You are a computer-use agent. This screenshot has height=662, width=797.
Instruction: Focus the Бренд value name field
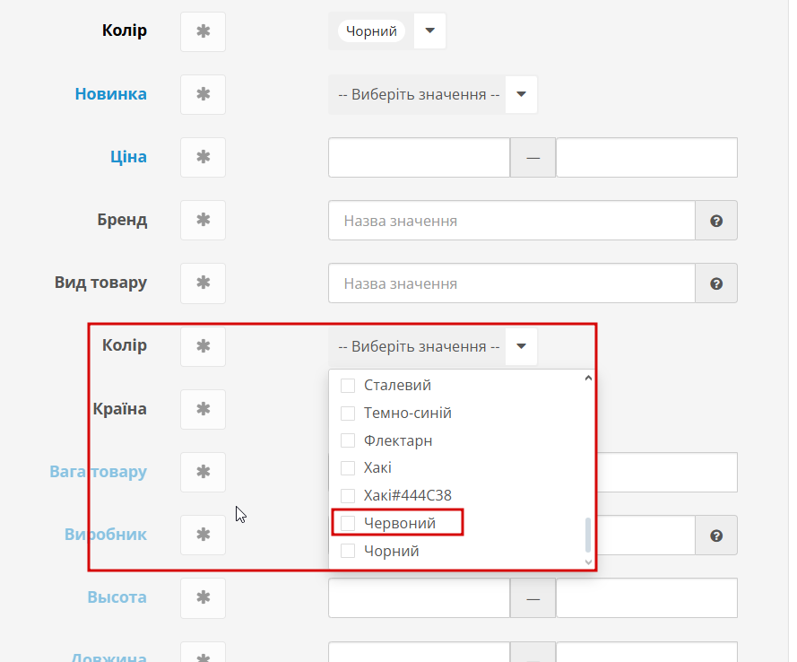coord(511,221)
